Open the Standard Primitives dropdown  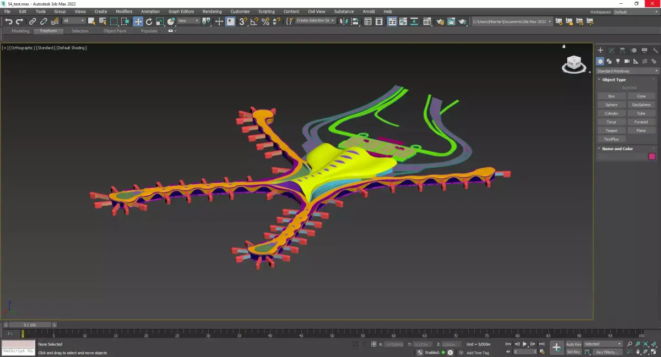pyautogui.click(x=627, y=71)
